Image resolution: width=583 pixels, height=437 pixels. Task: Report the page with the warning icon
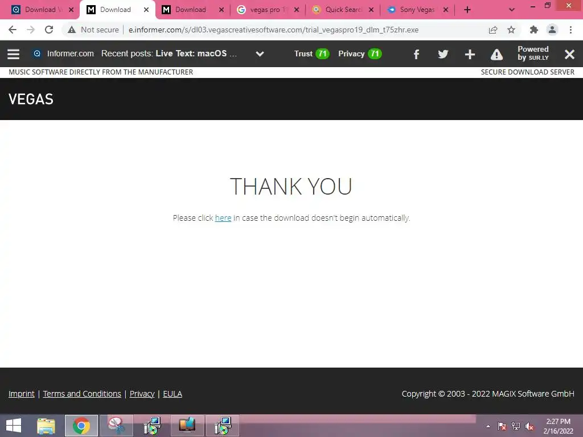pos(496,54)
